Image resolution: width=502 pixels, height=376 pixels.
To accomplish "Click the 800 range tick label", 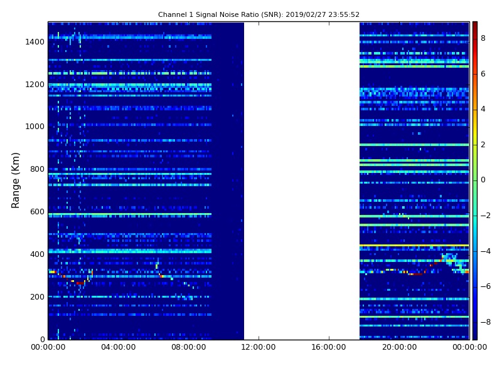I will 37,169.
